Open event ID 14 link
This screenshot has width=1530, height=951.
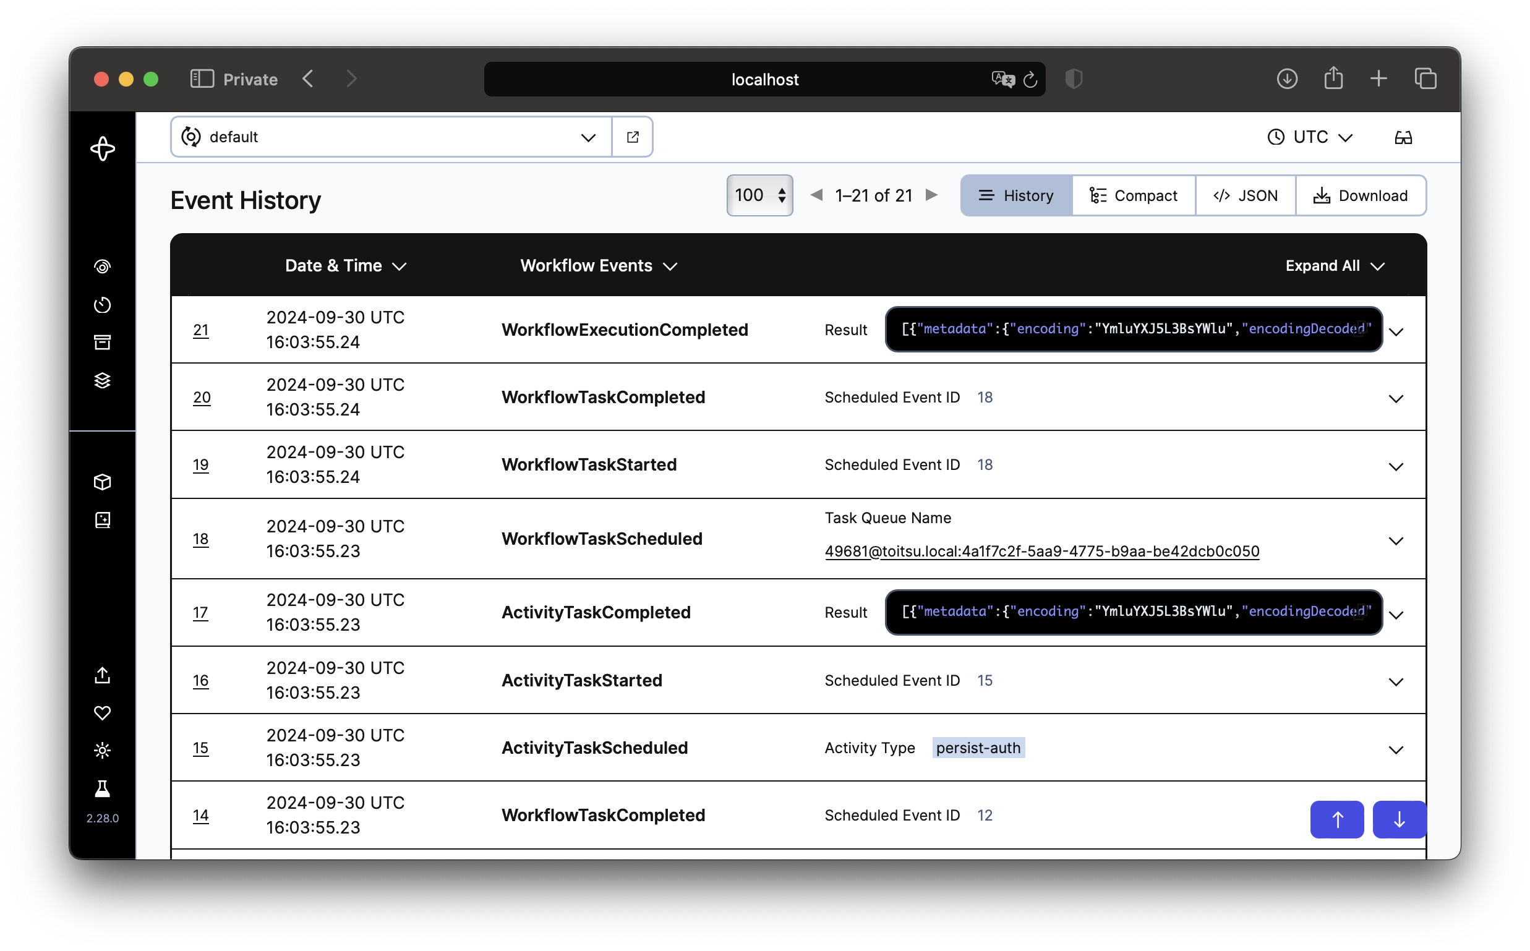202,816
